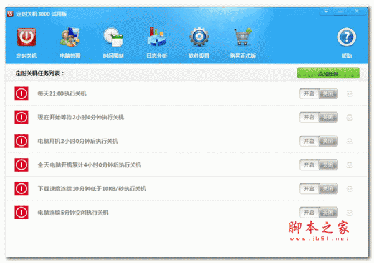Open the 日志分析 chart icon
The width and height of the screenshot is (374, 263).
tap(156, 37)
